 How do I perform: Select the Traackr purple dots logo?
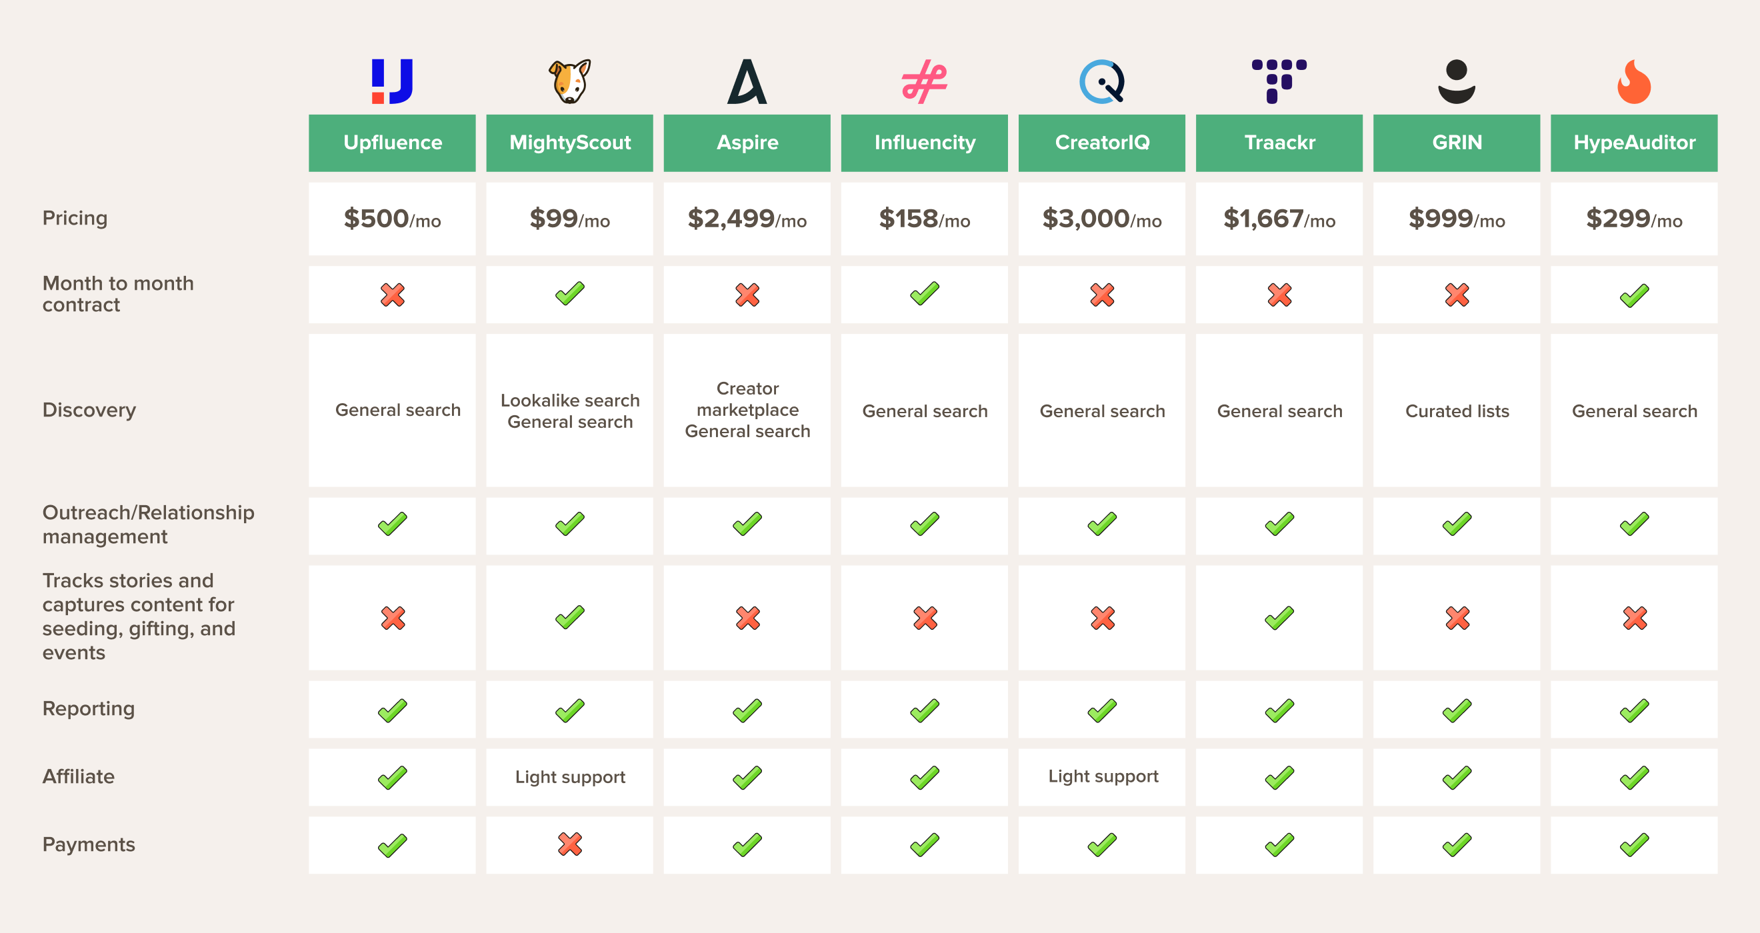pyautogui.click(x=1279, y=81)
